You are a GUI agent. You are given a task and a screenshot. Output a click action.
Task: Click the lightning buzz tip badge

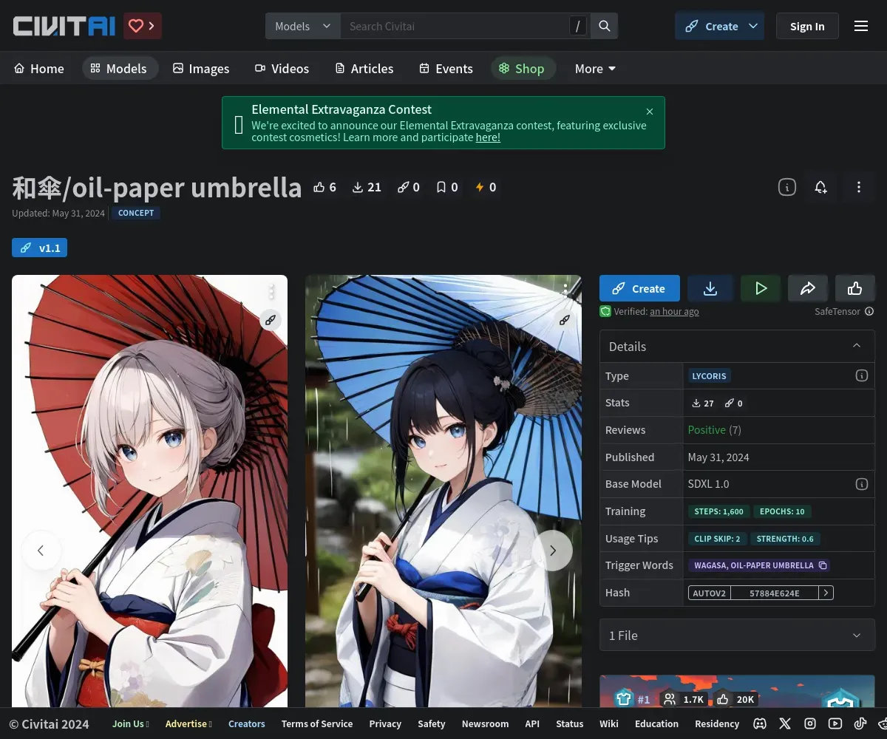click(486, 188)
